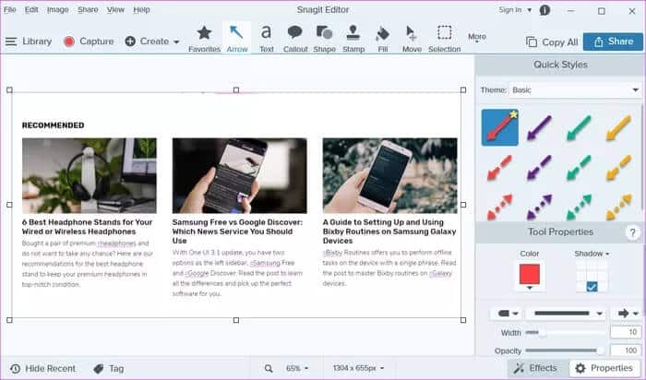The height and width of the screenshot is (380, 646).
Task: Open Tool Properties help question mark
Action: pos(633,232)
